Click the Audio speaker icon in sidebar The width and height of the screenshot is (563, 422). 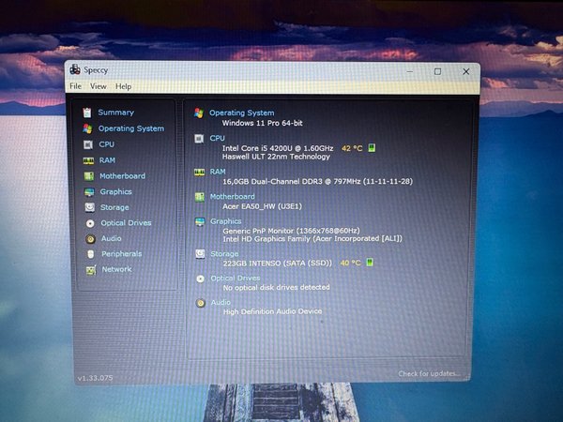pyautogui.click(x=90, y=238)
